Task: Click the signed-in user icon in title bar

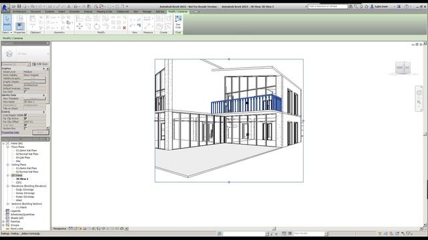Action: pos(372,6)
